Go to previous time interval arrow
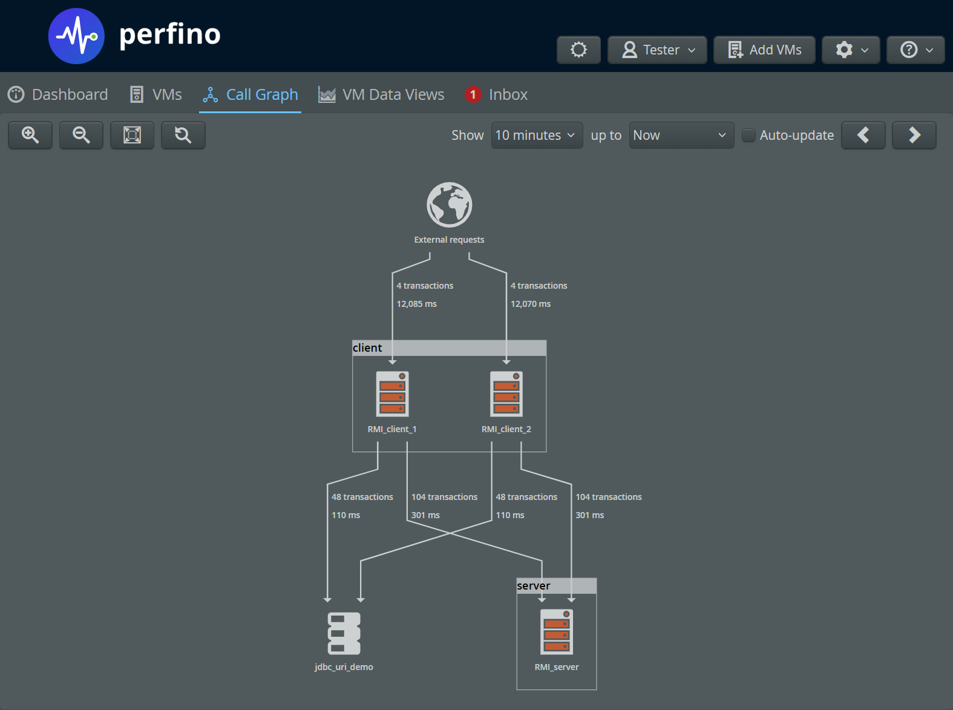953x710 pixels. point(863,135)
